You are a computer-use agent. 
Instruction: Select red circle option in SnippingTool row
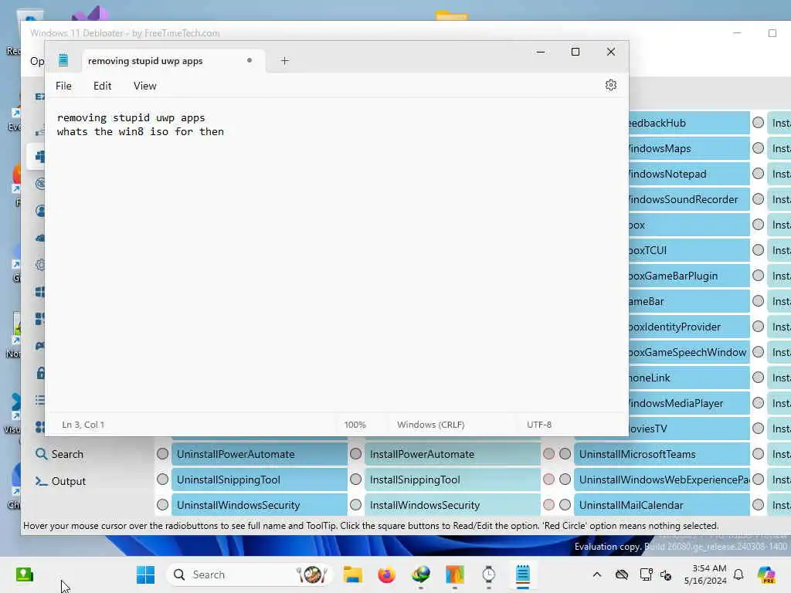tap(549, 479)
